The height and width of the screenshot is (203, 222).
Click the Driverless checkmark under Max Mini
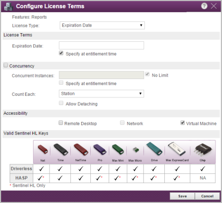(118, 169)
